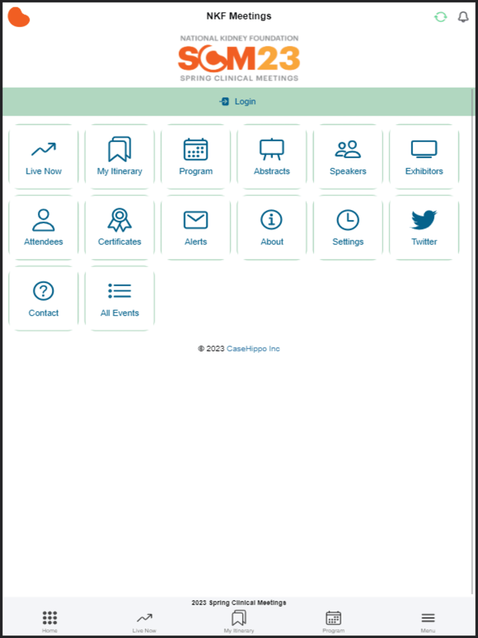Open the Certificates tile
The height and width of the screenshot is (638, 478).
pyautogui.click(x=119, y=228)
